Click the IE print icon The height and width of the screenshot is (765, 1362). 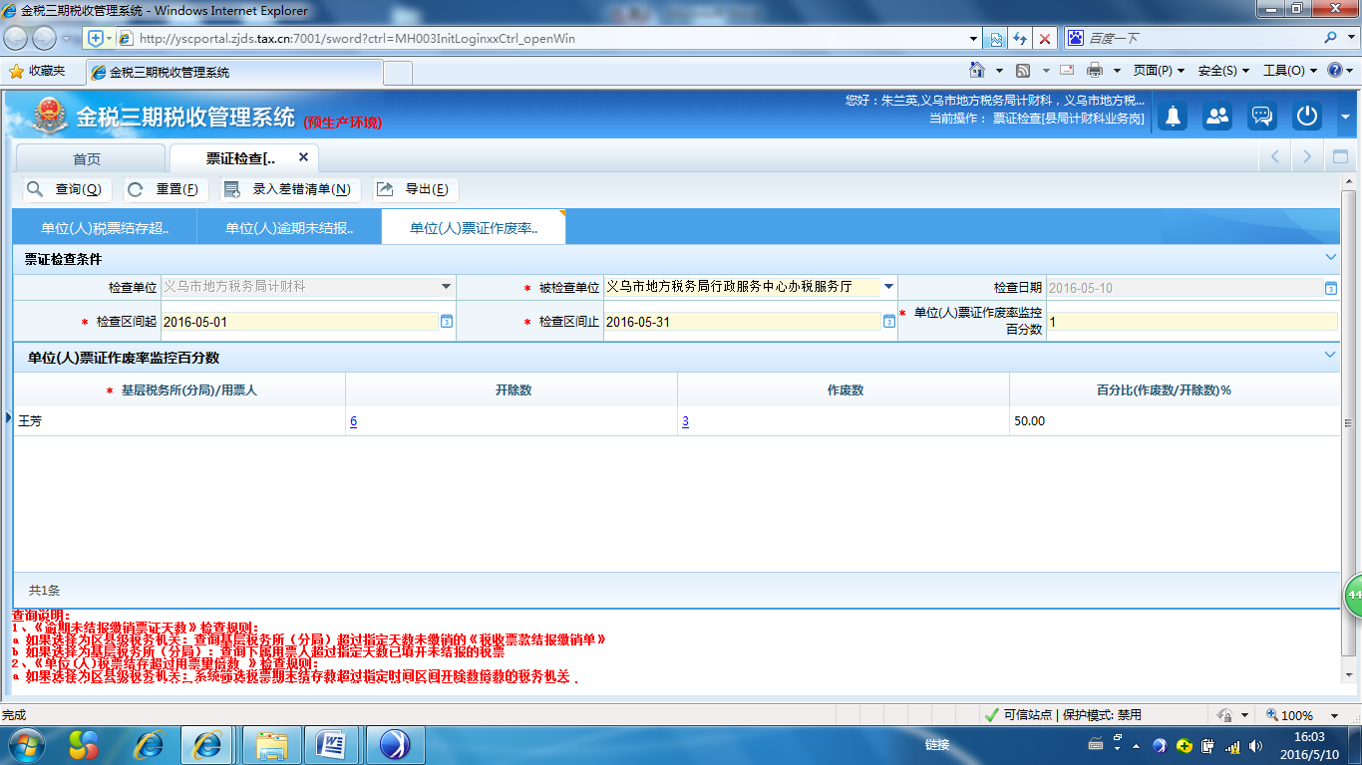1095,71
